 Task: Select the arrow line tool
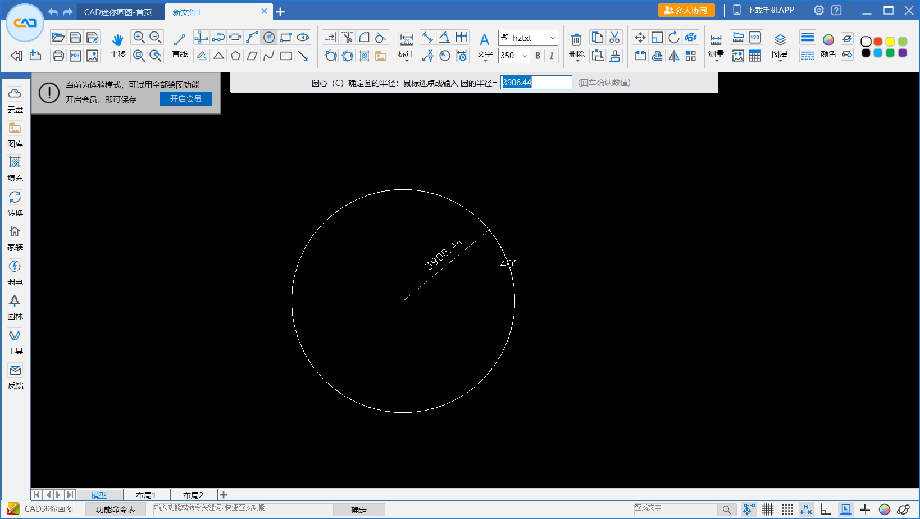click(303, 56)
